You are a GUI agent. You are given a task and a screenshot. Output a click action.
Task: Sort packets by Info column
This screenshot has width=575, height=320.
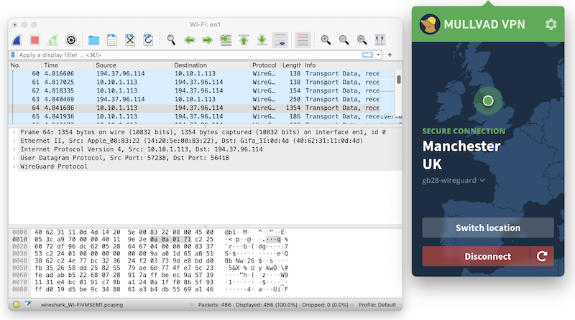[352, 65]
